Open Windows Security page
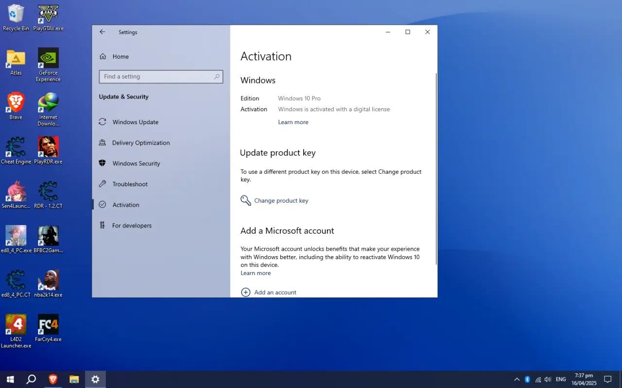The width and height of the screenshot is (622, 388). pos(161,163)
